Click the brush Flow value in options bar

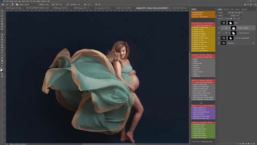click(x=61, y=4)
